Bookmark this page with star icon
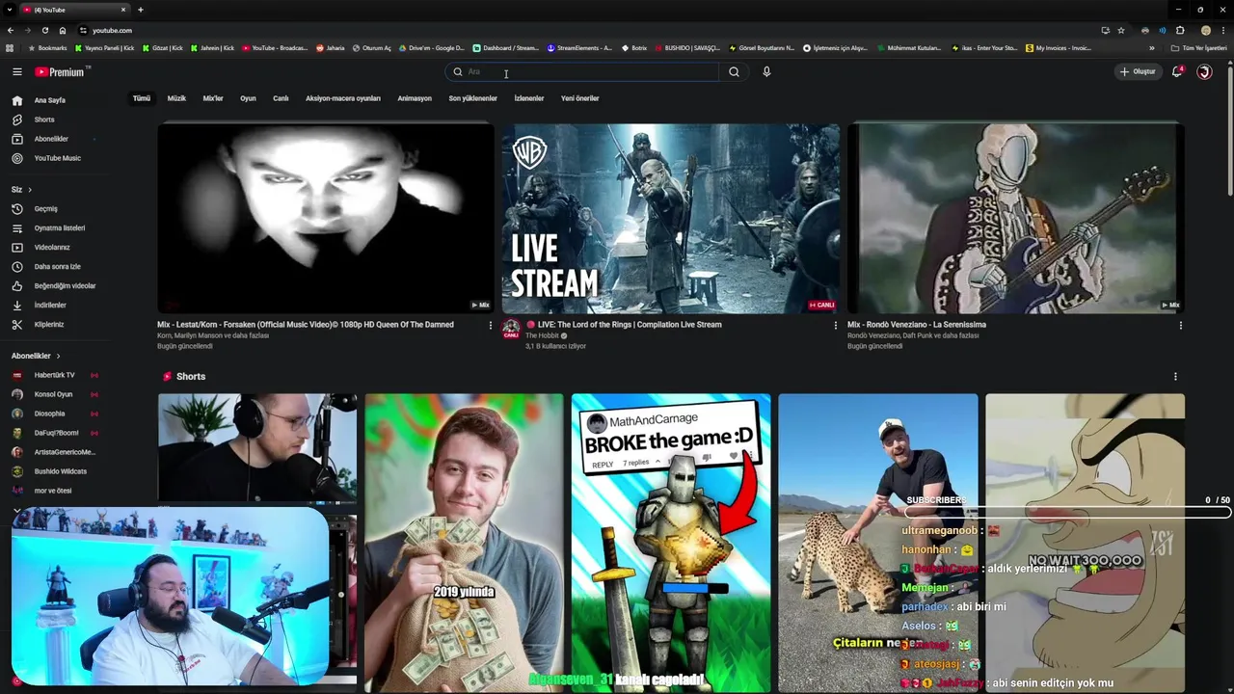The width and height of the screenshot is (1234, 694). (1121, 30)
